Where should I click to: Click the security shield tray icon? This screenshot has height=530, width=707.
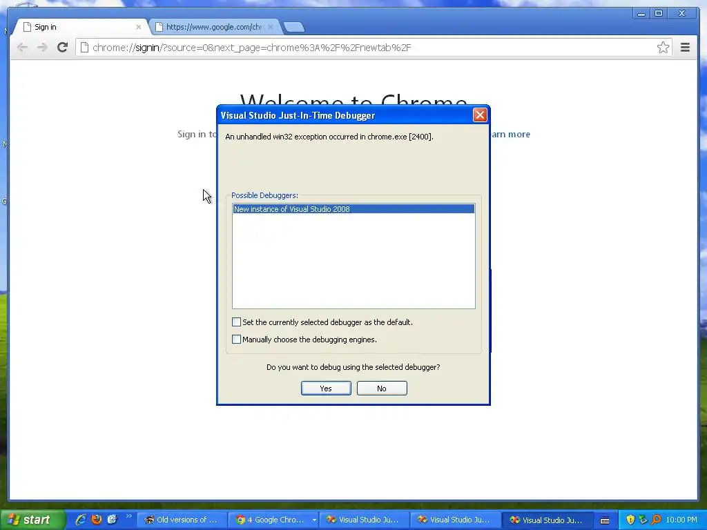pyautogui.click(x=630, y=520)
